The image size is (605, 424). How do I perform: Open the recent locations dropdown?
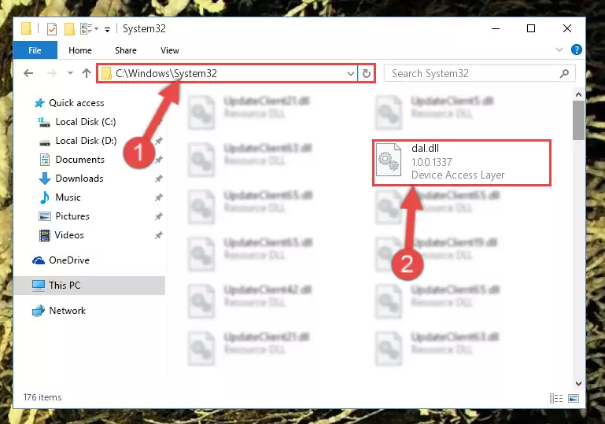coord(70,73)
